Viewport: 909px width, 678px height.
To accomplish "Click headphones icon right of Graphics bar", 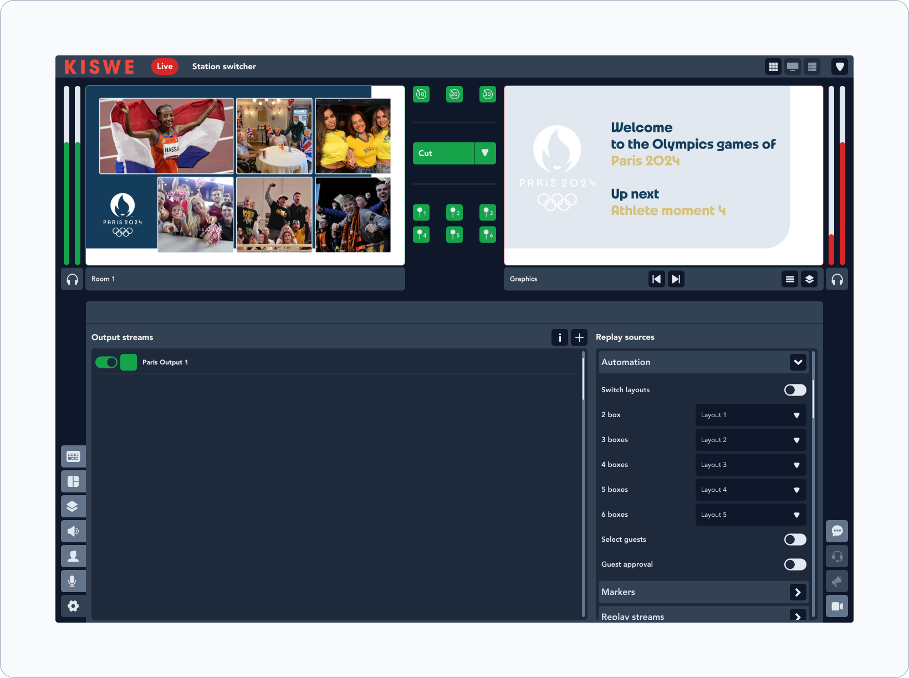I will tap(837, 279).
